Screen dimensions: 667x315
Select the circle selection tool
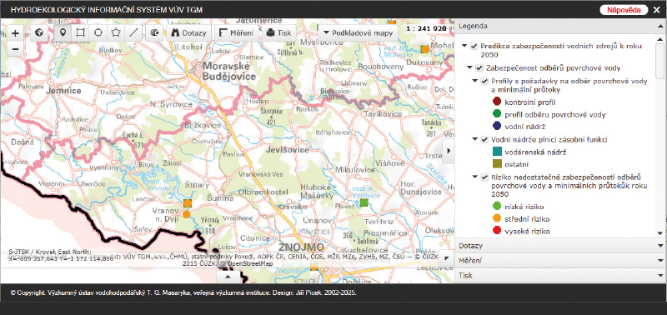(98, 32)
